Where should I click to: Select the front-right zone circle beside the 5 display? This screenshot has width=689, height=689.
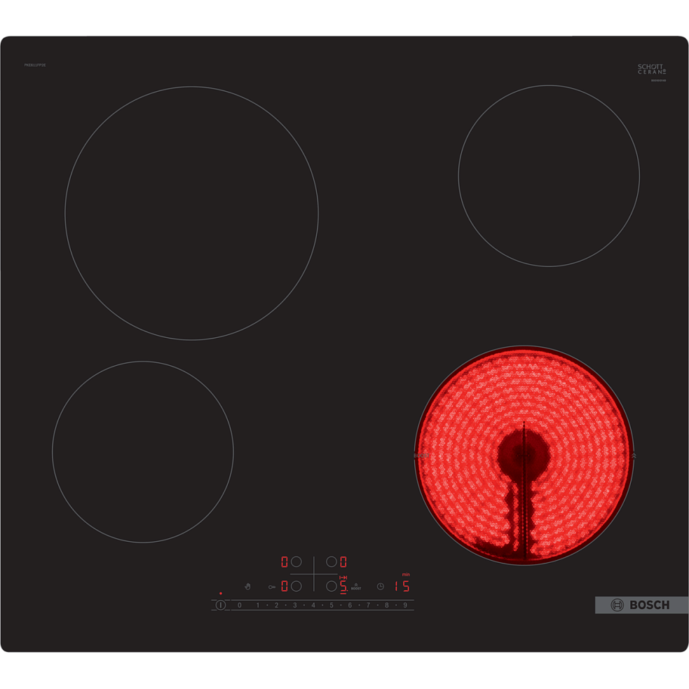[x=332, y=586]
